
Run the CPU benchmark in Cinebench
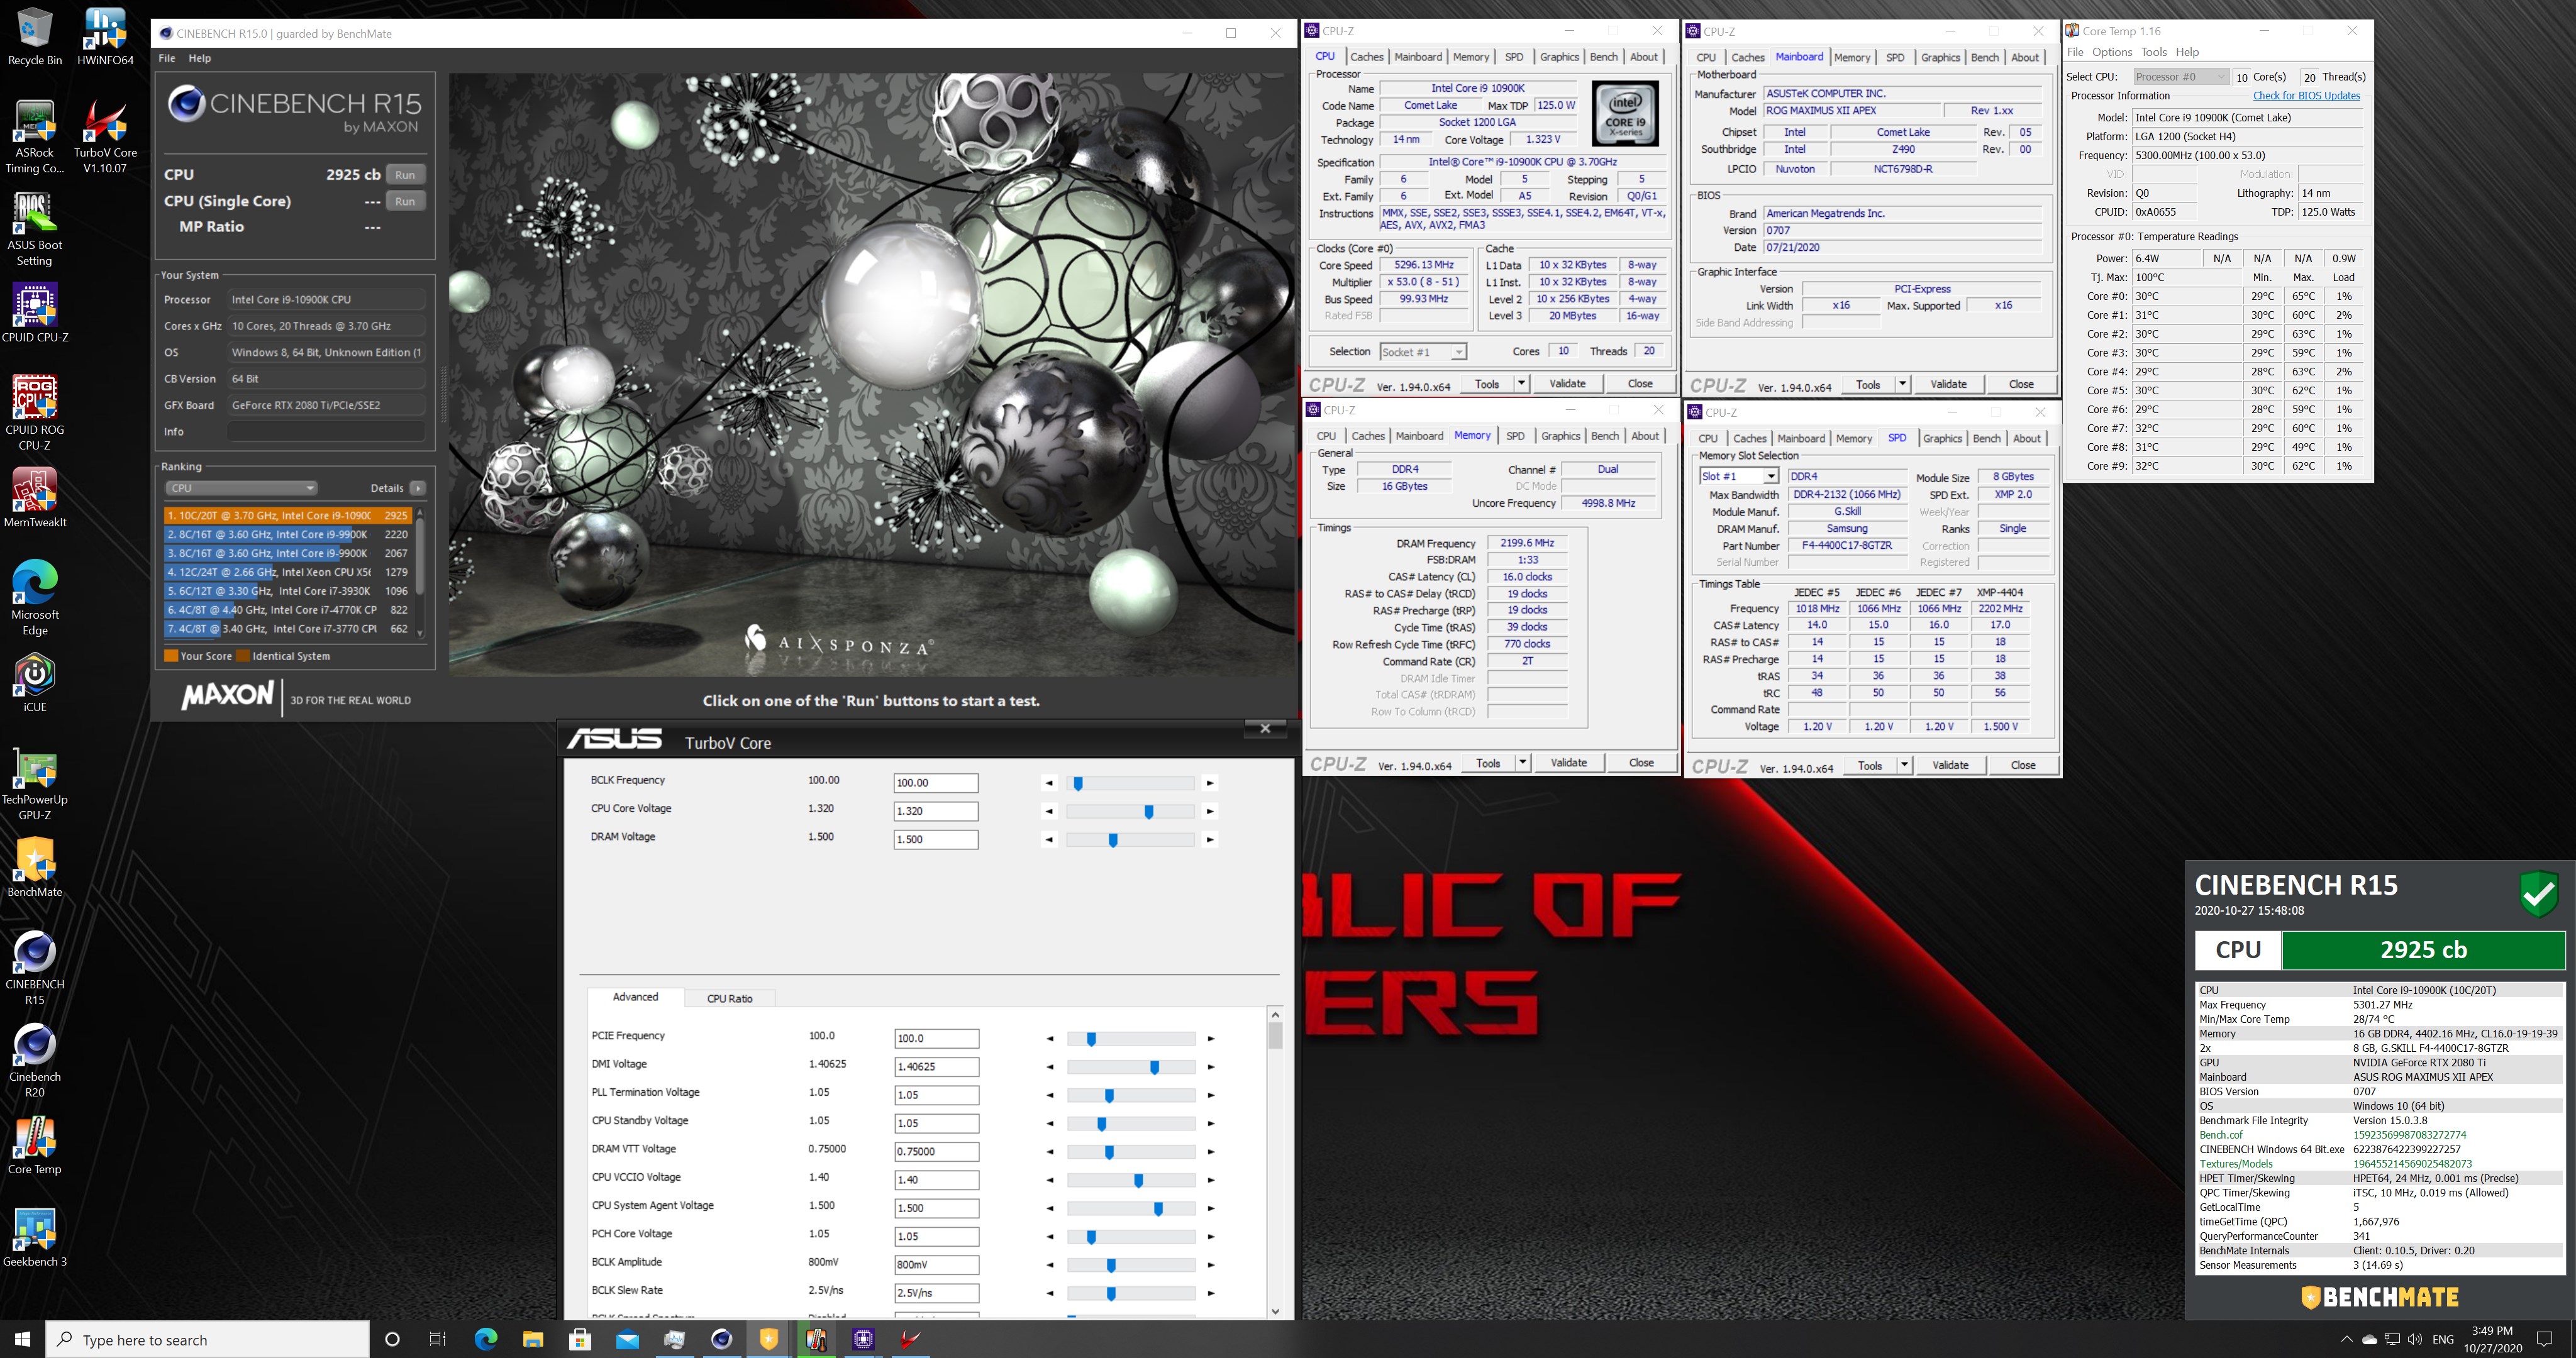coord(405,175)
